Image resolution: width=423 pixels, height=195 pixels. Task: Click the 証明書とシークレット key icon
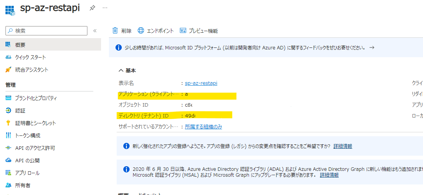[x=8, y=123]
